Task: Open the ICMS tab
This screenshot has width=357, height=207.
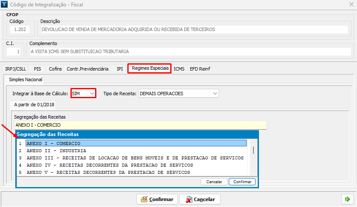Action: [x=179, y=69]
